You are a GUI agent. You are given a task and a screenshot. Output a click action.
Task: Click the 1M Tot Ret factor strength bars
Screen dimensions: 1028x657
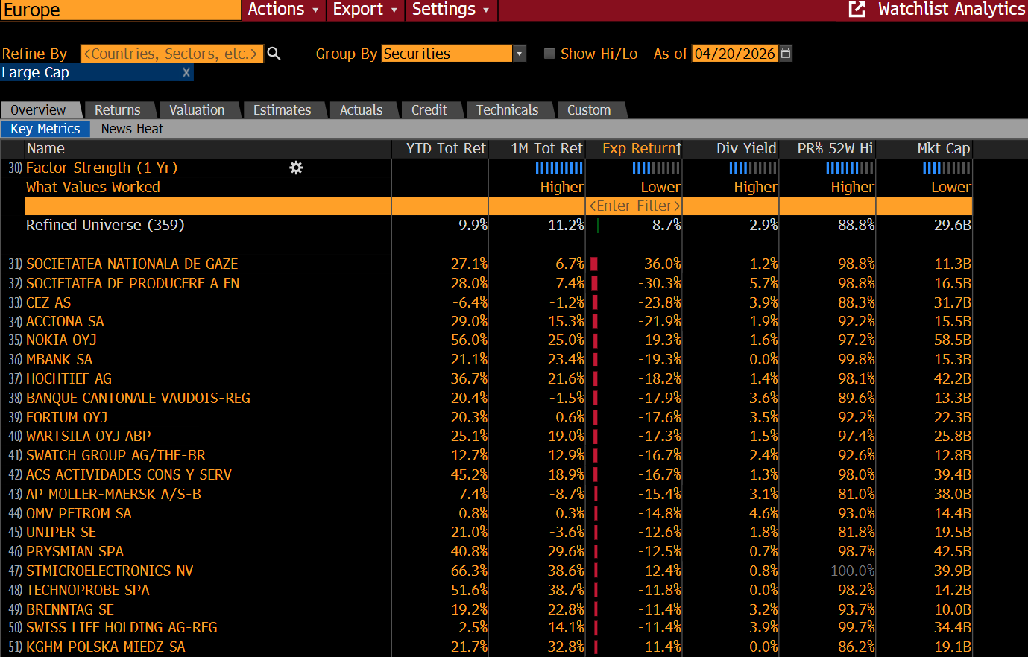coord(559,168)
